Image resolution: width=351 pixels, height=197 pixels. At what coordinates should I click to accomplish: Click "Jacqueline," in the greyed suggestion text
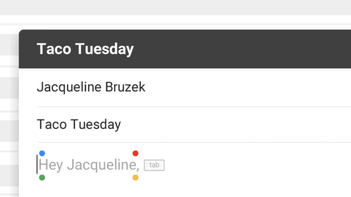103,165
